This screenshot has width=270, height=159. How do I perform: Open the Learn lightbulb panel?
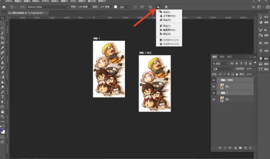click(x=261, y=17)
